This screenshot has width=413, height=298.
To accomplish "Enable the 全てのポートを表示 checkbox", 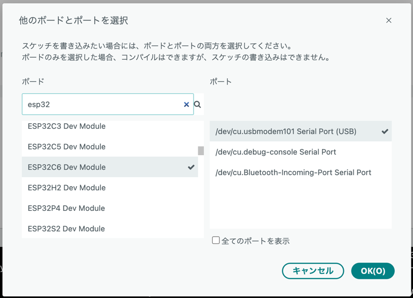I will point(216,240).
